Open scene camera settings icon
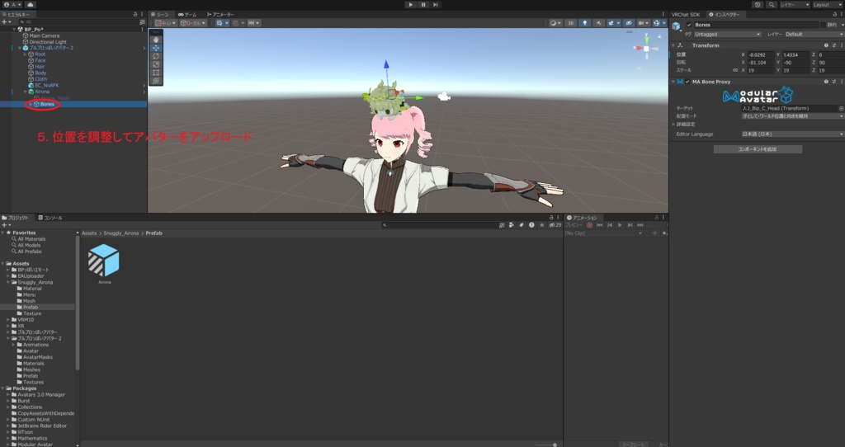The height and width of the screenshot is (447, 845). (x=643, y=23)
